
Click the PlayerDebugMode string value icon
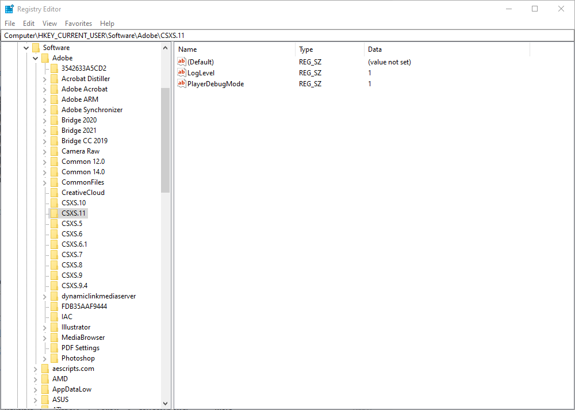tap(181, 83)
